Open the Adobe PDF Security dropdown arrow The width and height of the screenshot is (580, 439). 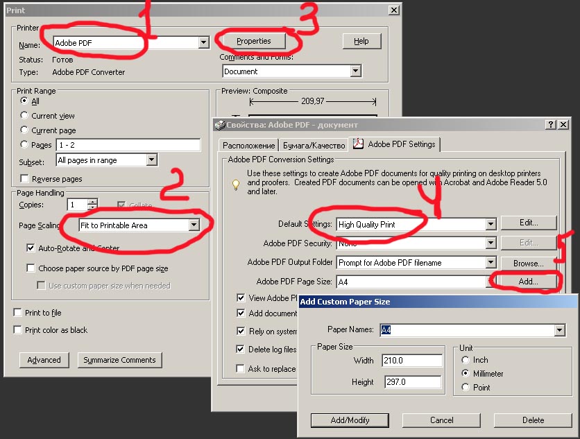click(x=491, y=243)
